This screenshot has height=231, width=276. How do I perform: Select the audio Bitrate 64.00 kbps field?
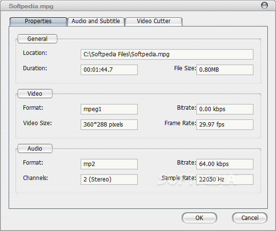pos(225,164)
